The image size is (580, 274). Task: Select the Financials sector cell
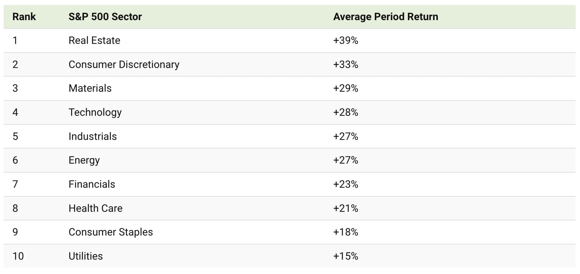(x=92, y=184)
